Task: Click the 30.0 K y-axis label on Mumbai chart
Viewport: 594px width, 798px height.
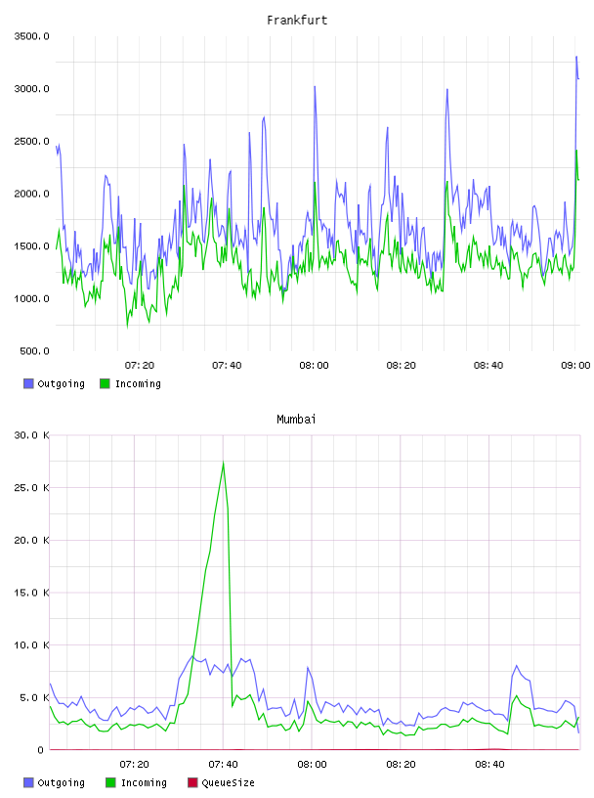Action: pyautogui.click(x=31, y=435)
